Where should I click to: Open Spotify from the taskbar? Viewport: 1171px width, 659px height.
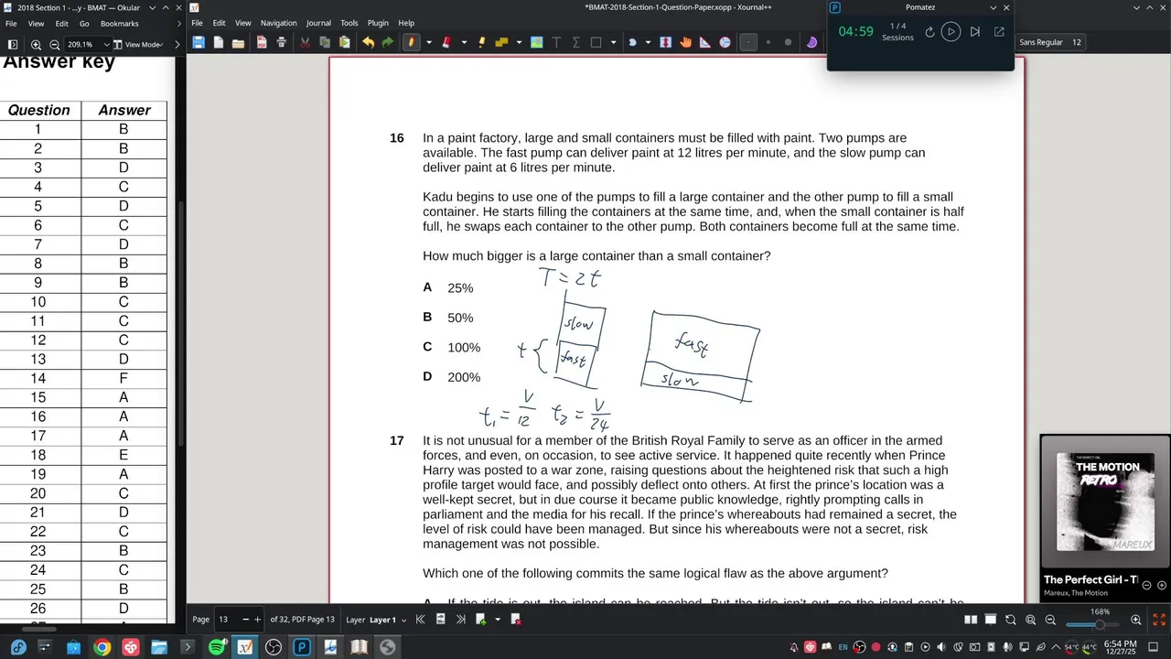tap(217, 647)
